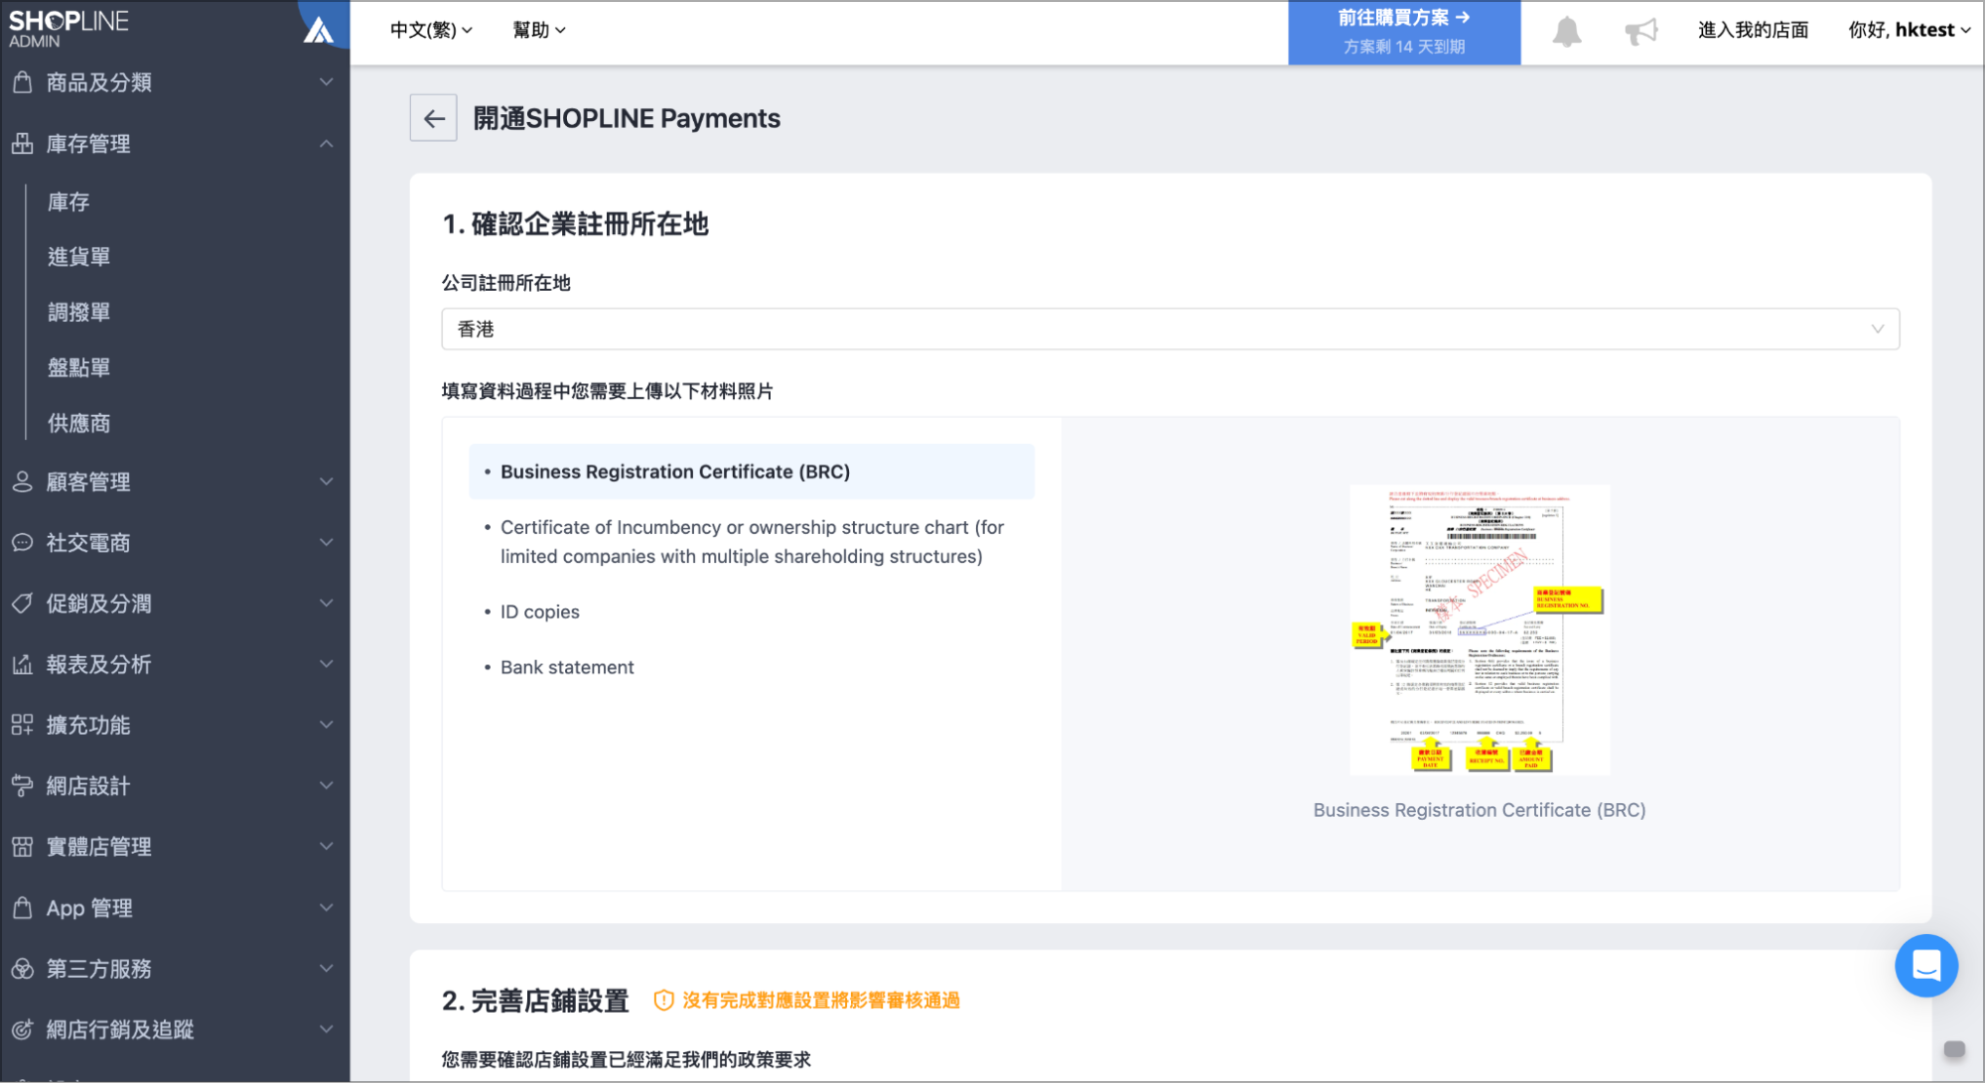
Task: Click the orange warning shield icon
Action: pyautogui.click(x=663, y=1001)
